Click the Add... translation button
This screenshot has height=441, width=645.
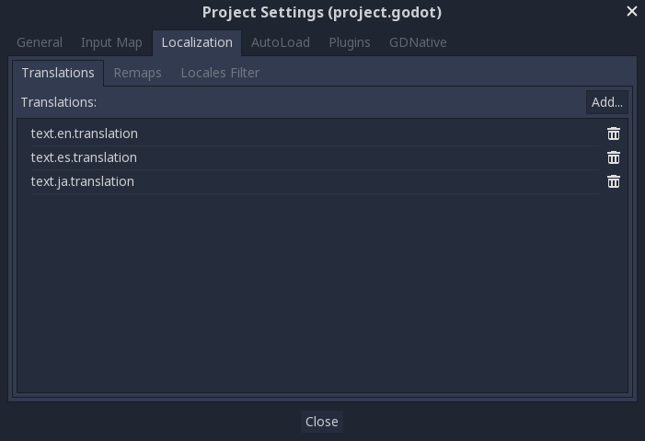pyautogui.click(x=607, y=102)
